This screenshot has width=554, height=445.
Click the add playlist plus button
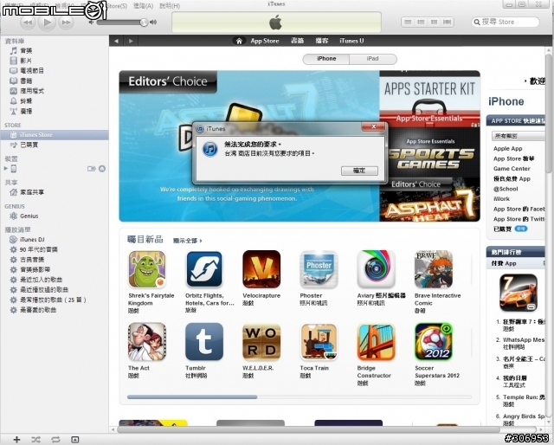click(x=16, y=439)
